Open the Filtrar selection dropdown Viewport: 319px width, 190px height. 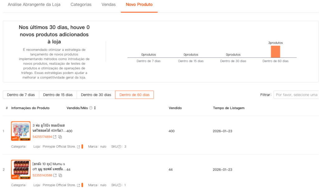(296, 95)
